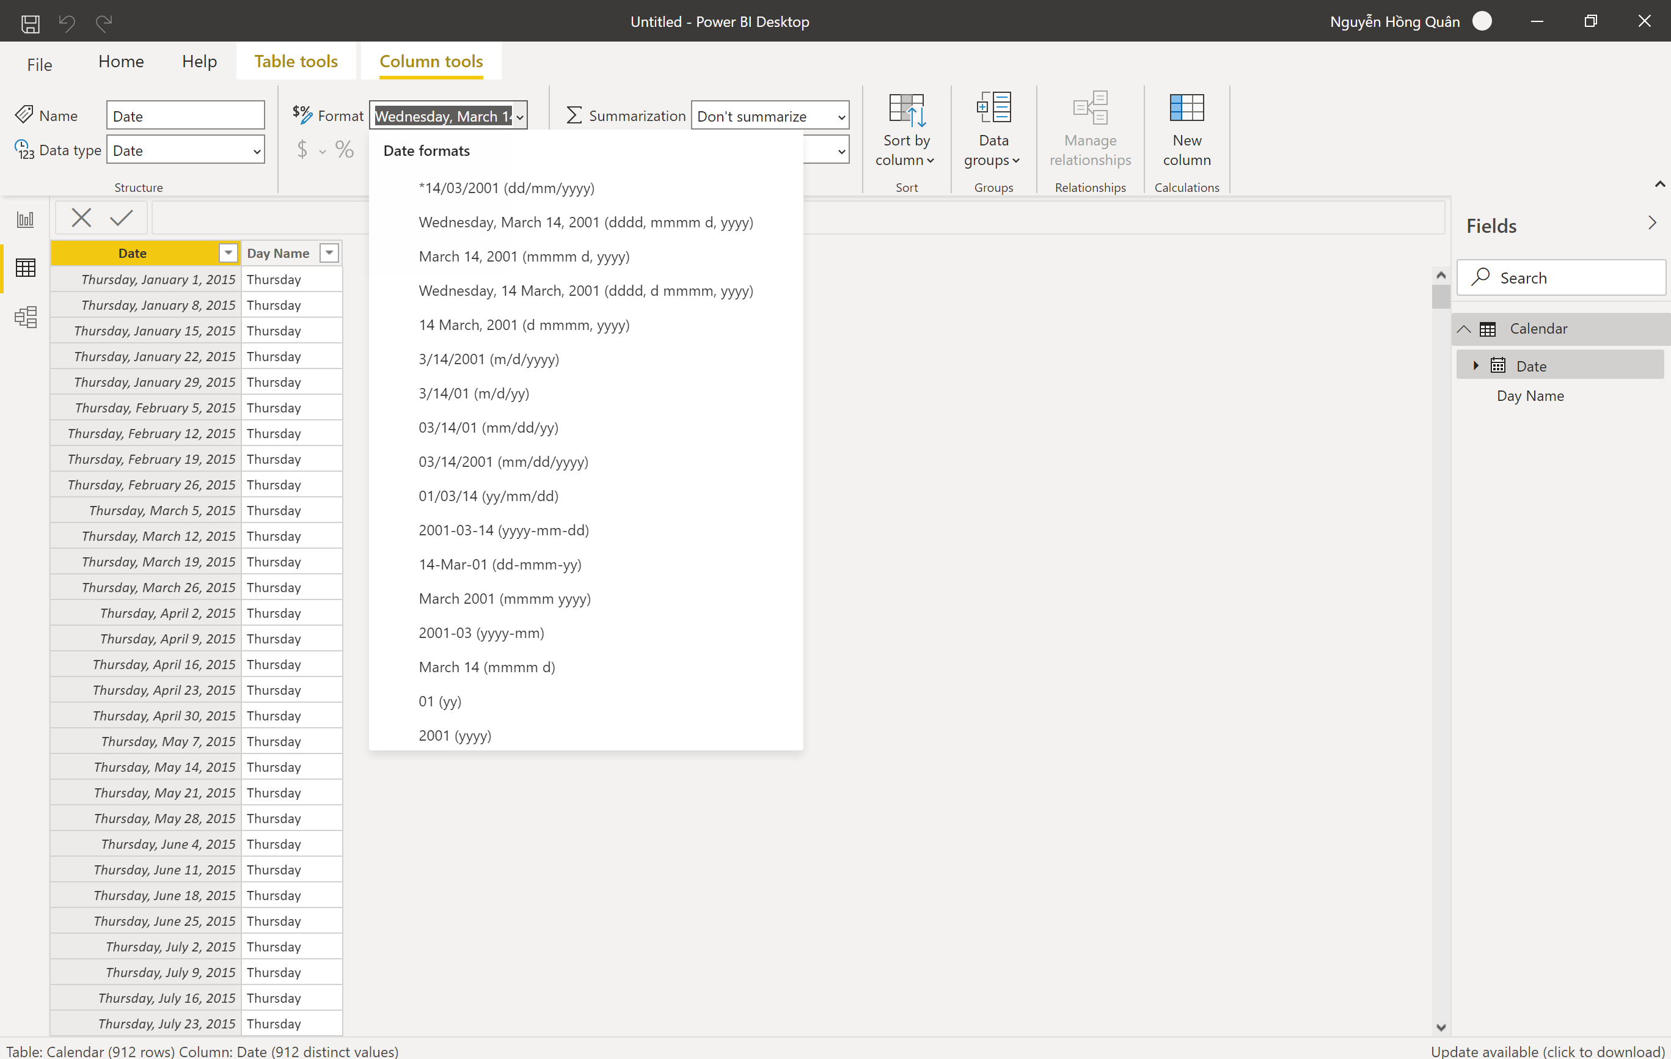Select the *14/03/2001 (dd/mm/yyyy) format

(x=586, y=188)
